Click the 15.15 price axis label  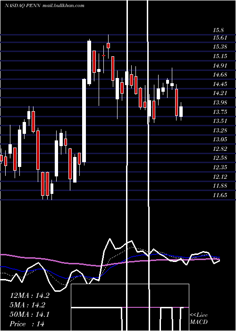[220, 56]
